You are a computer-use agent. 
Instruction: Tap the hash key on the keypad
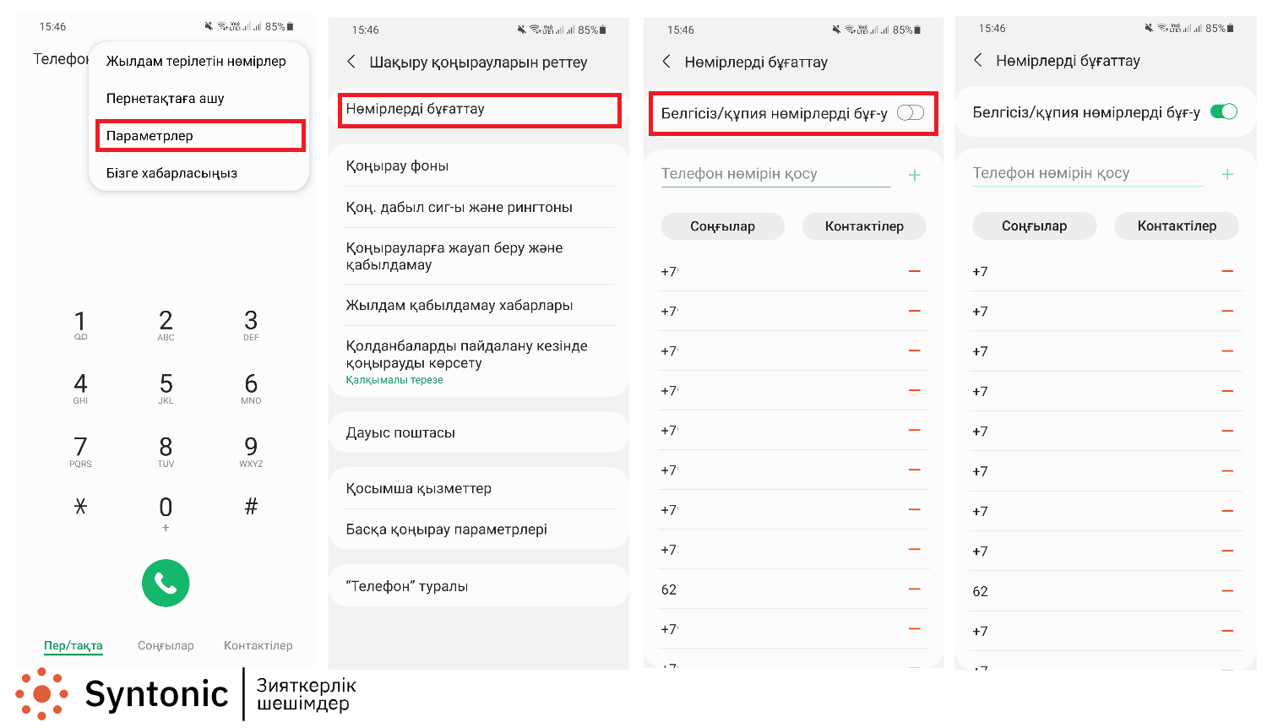[251, 506]
